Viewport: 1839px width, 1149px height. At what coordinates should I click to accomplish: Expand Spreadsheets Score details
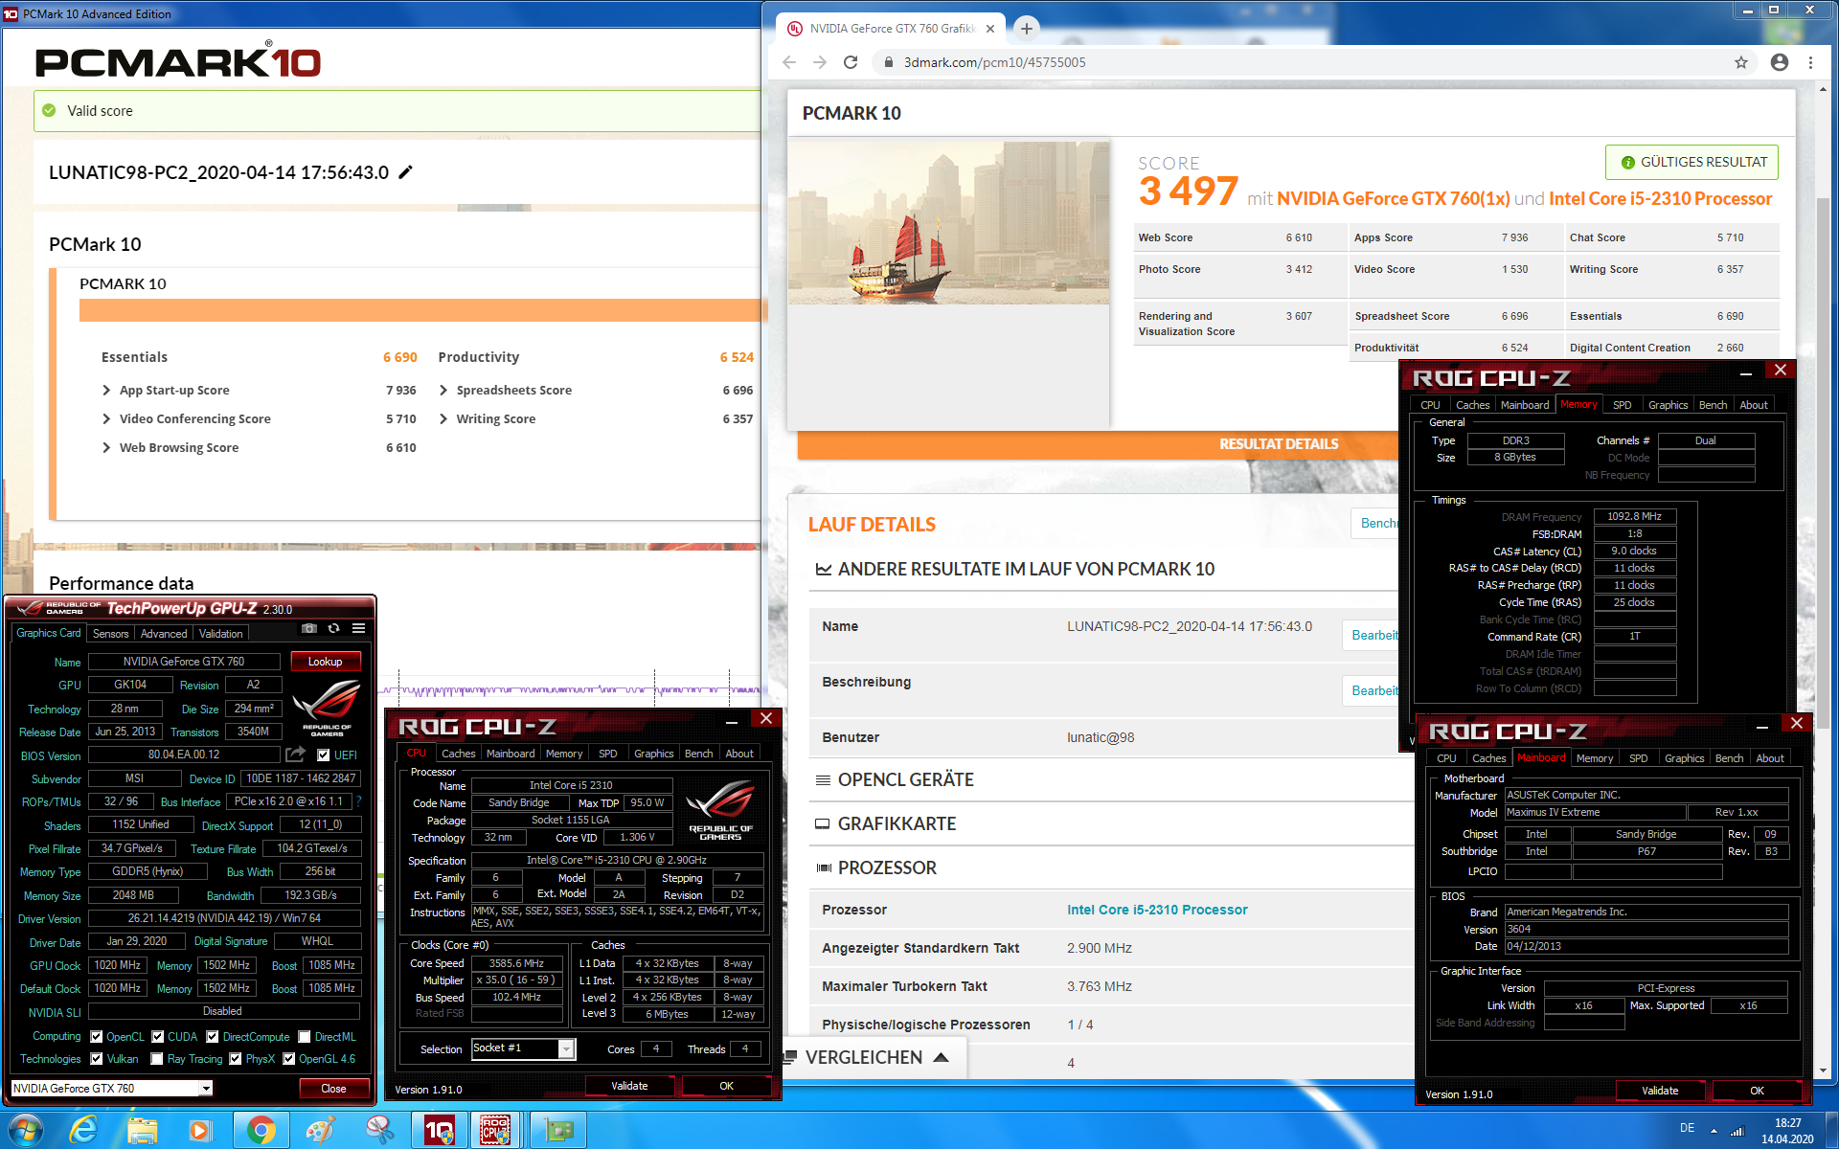pyautogui.click(x=443, y=390)
